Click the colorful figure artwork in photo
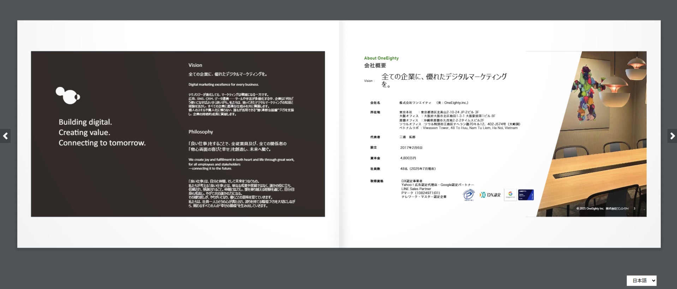This screenshot has height=289, width=677. [586, 94]
